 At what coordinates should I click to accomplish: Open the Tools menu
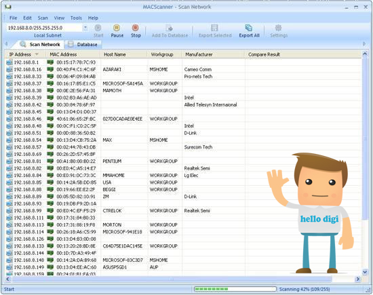click(76, 18)
